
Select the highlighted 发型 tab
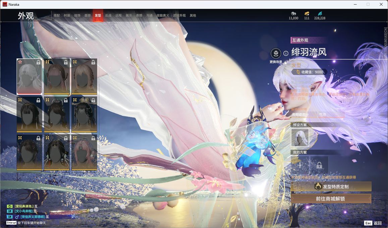click(98, 15)
